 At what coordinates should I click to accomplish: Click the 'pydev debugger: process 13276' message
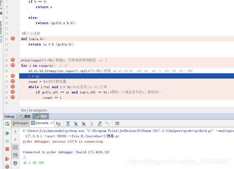tap(63, 141)
